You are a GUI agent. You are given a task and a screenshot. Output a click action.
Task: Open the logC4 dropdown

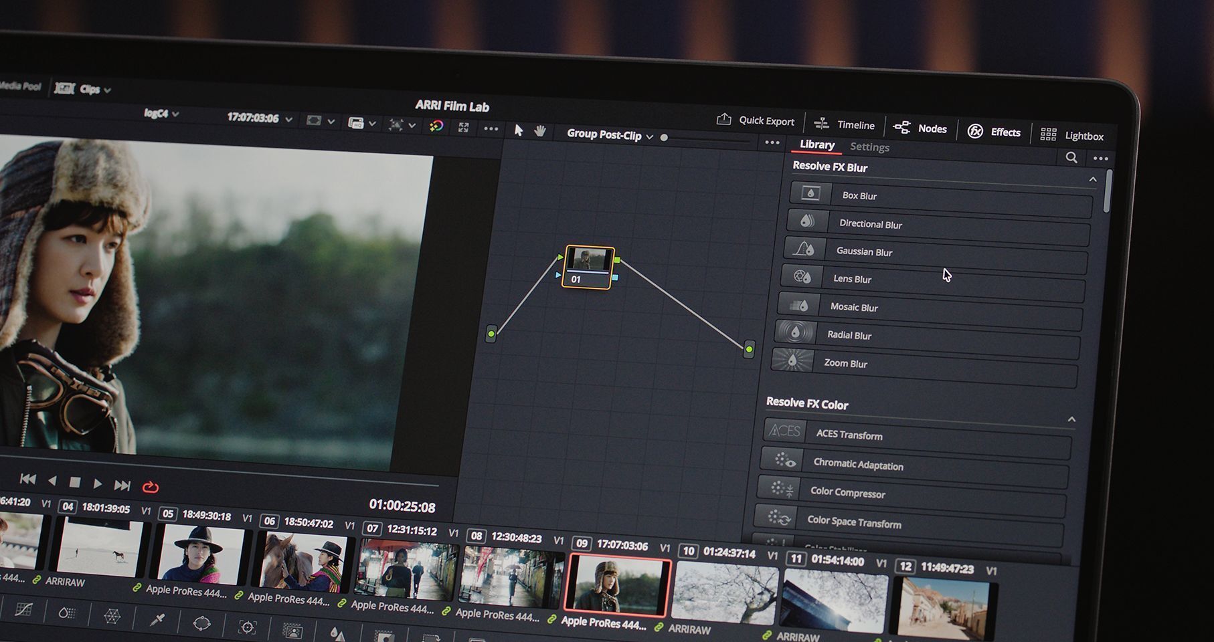[x=161, y=114]
